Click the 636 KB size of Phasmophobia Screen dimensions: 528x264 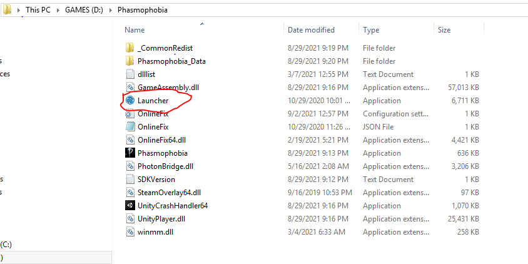468,153
